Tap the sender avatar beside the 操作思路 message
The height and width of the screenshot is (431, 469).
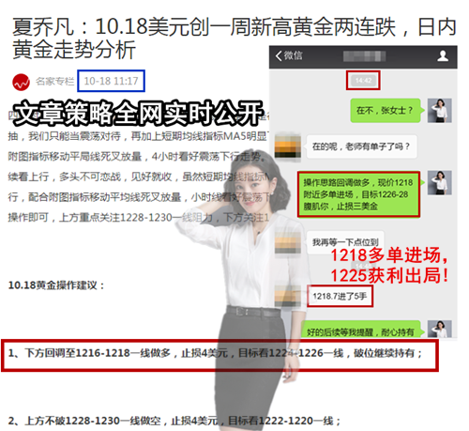point(439,183)
